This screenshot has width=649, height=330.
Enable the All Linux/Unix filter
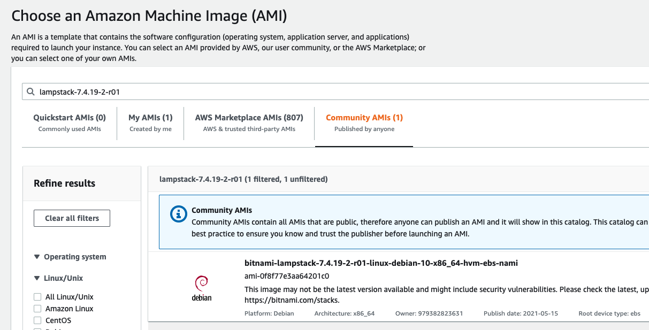37,296
